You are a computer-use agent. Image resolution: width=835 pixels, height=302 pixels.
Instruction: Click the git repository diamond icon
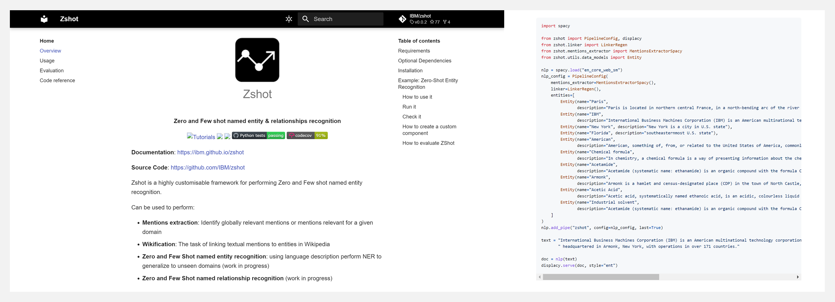tap(402, 19)
